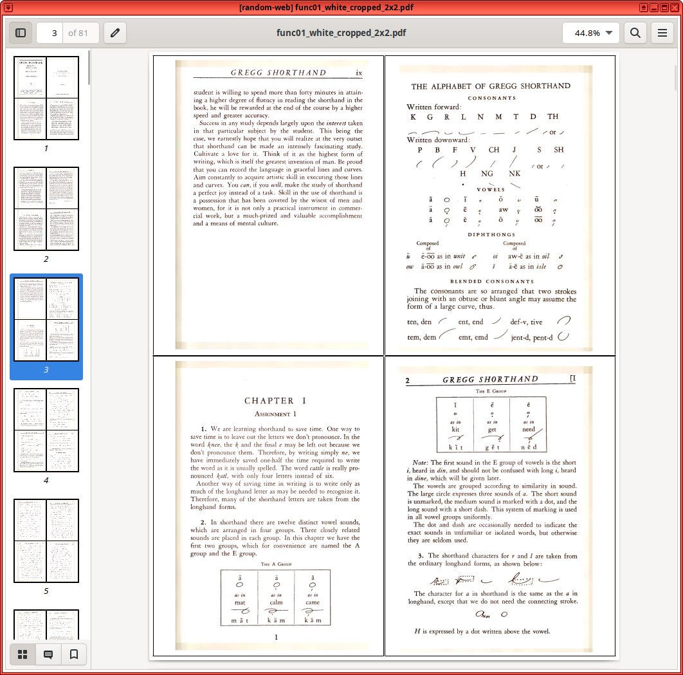The image size is (683, 675).
Task: Click the sidebar thumbnail scrollbar
Action: click(x=89, y=68)
